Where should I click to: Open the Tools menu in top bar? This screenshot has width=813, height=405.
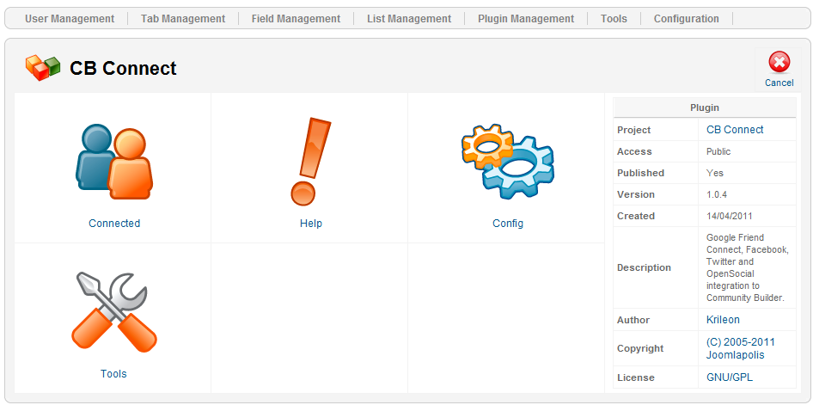click(x=614, y=19)
